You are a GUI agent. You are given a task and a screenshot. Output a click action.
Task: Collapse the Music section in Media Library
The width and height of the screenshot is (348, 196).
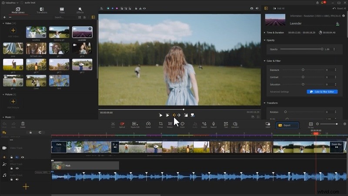point(3,117)
